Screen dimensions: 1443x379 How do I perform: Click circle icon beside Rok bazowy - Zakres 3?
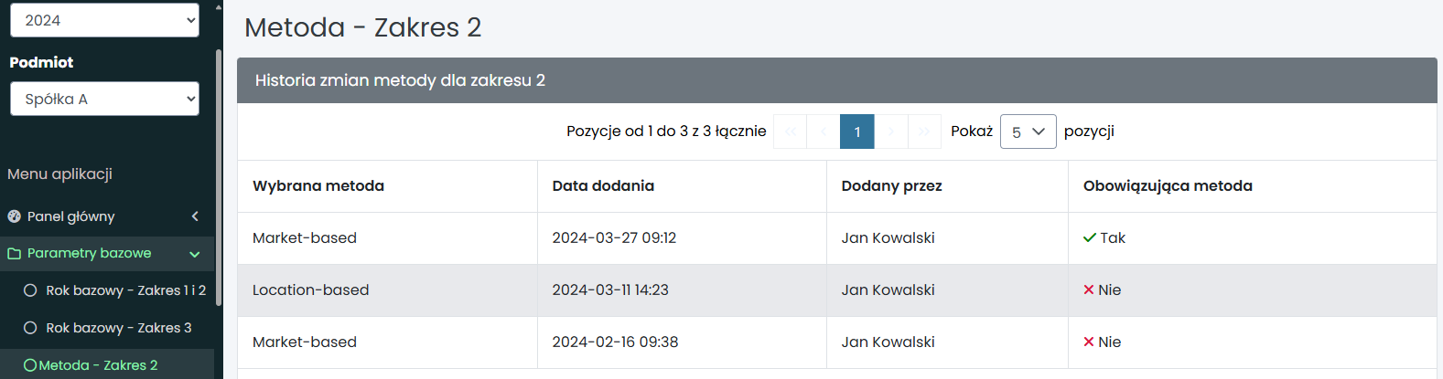coord(30,328)
